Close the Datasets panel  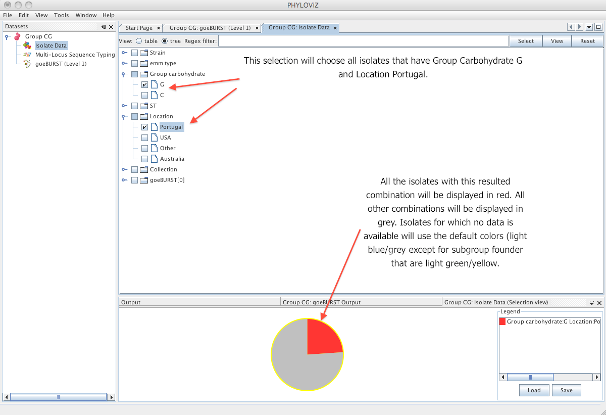pos(111,27)
